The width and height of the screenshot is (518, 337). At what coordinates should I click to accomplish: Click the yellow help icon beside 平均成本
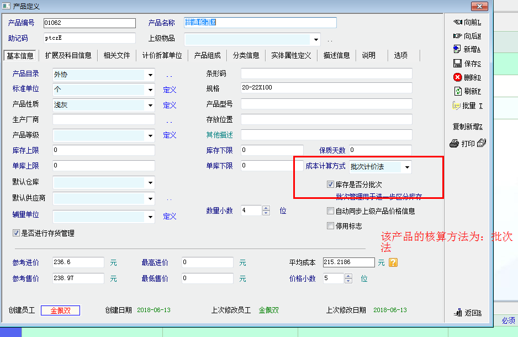(393, 263)
